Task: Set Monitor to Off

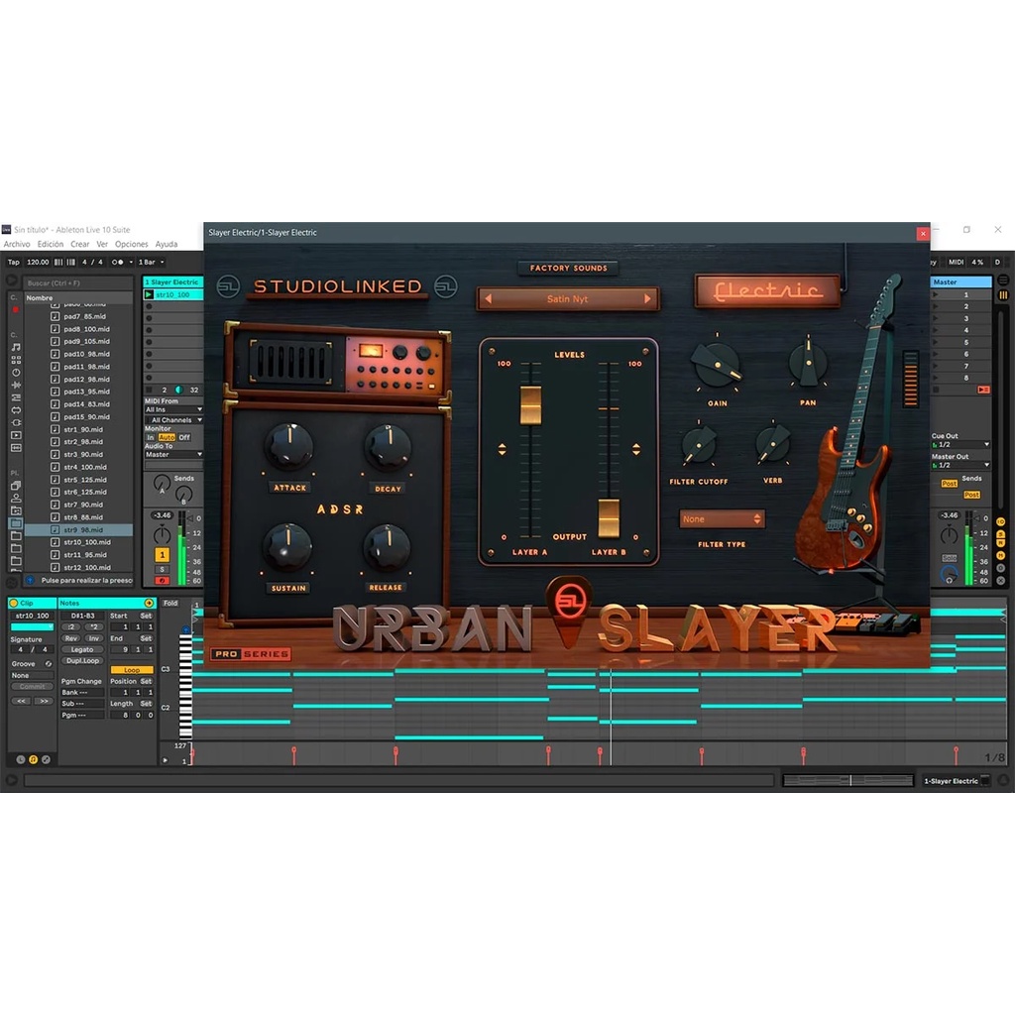Action: coord(184,437)
